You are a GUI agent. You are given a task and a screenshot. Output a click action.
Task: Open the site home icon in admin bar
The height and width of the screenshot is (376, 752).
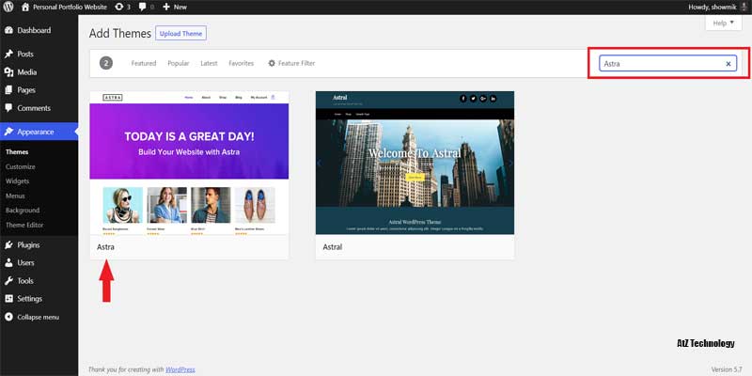click(25, 7)
